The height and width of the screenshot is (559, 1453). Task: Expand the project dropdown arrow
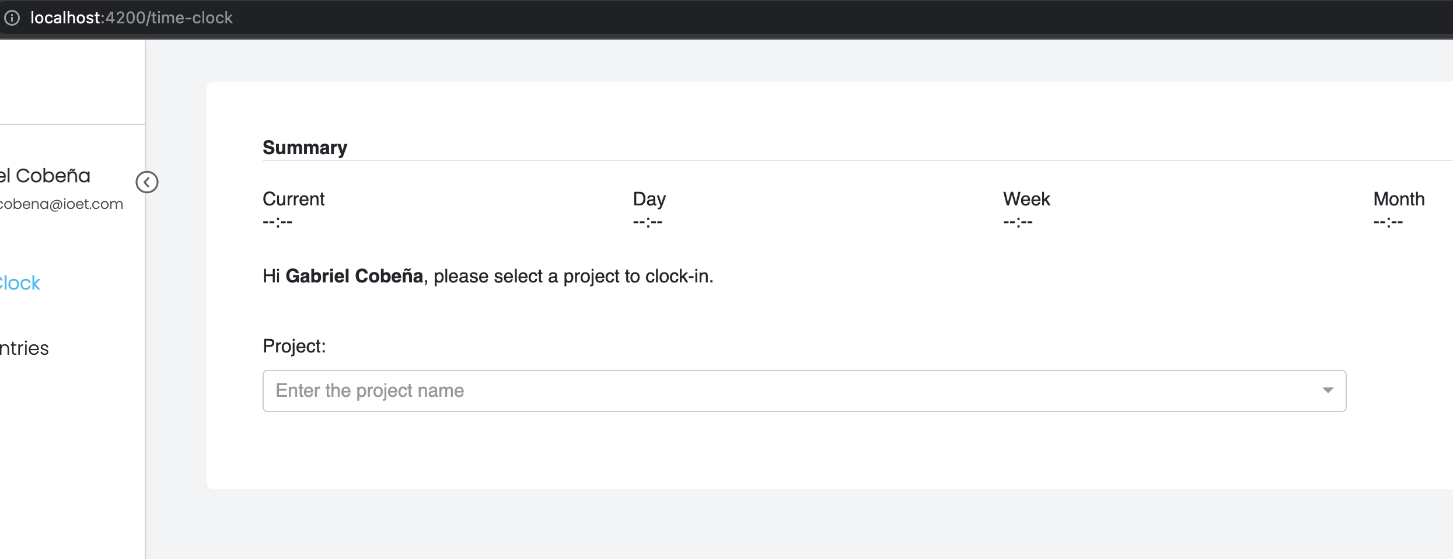[x=1328, y=390]
